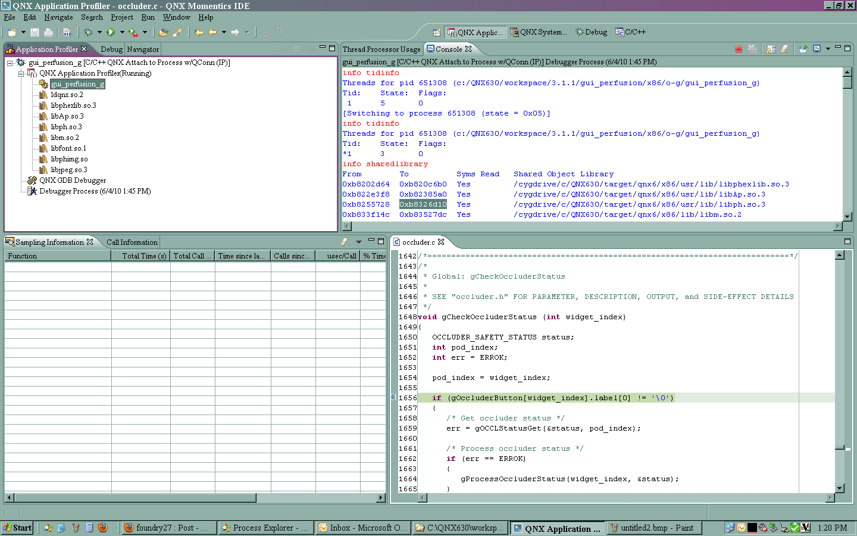Open the Run button dropdown arrow
Image resolution: width=857 pixels, height=536 pixels.
[x=122, y=32]
